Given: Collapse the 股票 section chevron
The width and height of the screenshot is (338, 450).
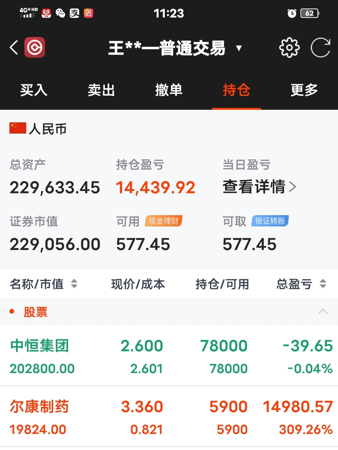Looking at the screenshot, I should [x=323, y=311].
